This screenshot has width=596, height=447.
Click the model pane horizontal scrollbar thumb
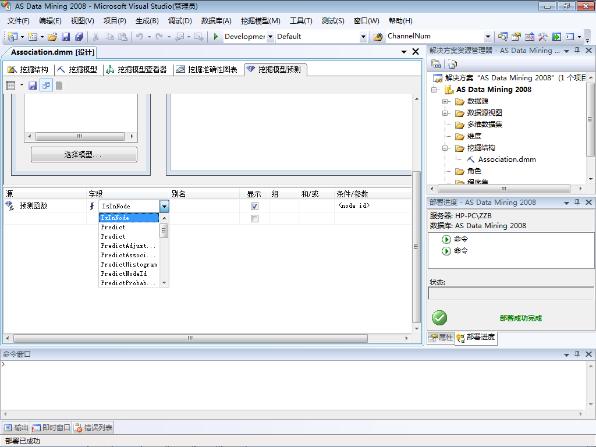80,136
